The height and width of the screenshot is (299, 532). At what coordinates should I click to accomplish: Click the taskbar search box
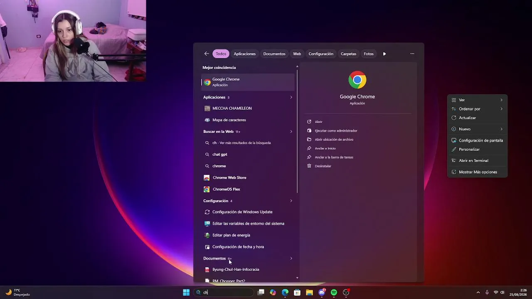[x=224, y=292]
